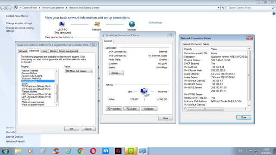Open Internet Explorer from taskbar
This screenshot has width=276, height=155.
tap(68, 151)
